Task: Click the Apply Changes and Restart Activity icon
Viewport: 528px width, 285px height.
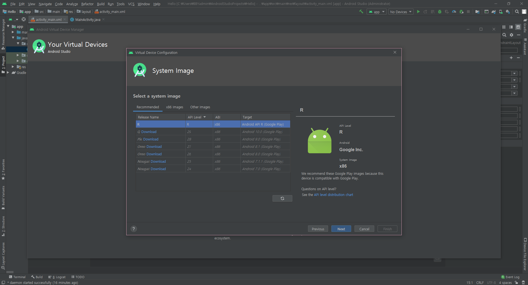Action: tap(425, 12)
